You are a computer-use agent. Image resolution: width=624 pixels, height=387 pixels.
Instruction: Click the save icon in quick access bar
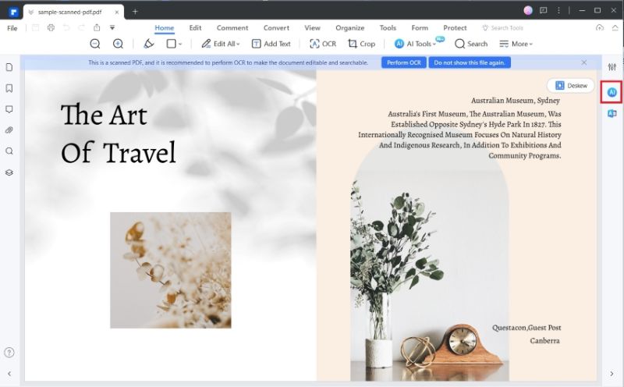pos(35,28)
